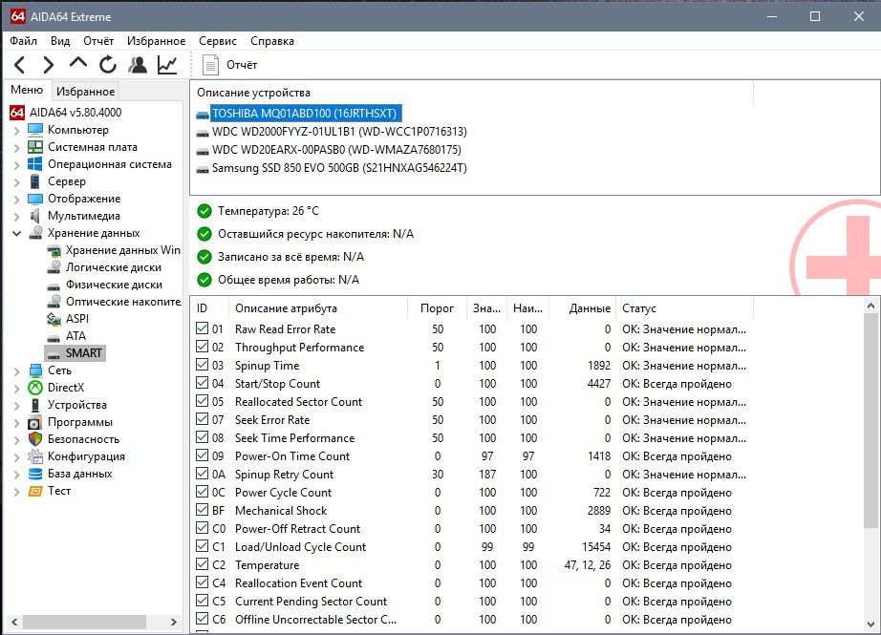The height and width of the screenshot is (635, 881).
Task: Select the Мультимедиа speaker icon
Action: pyautogui.click(x=35, y=216)
